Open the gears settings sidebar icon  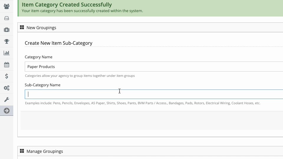coord(6,88)
